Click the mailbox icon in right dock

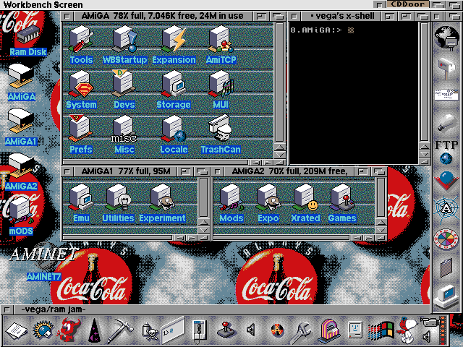point(446,69)
